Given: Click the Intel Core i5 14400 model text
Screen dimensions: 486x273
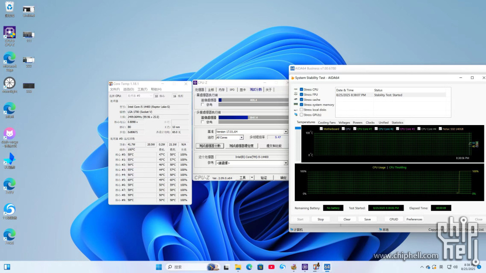Looking at the screenshot, I should (148, 107).
